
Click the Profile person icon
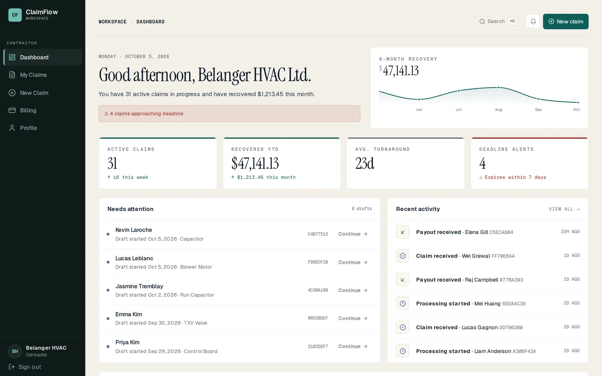pyautogui.click(x=12, y=128)
